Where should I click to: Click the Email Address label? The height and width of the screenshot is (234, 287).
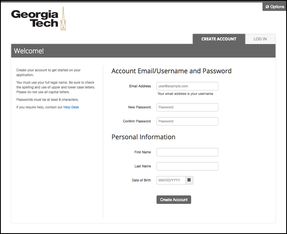140,86
